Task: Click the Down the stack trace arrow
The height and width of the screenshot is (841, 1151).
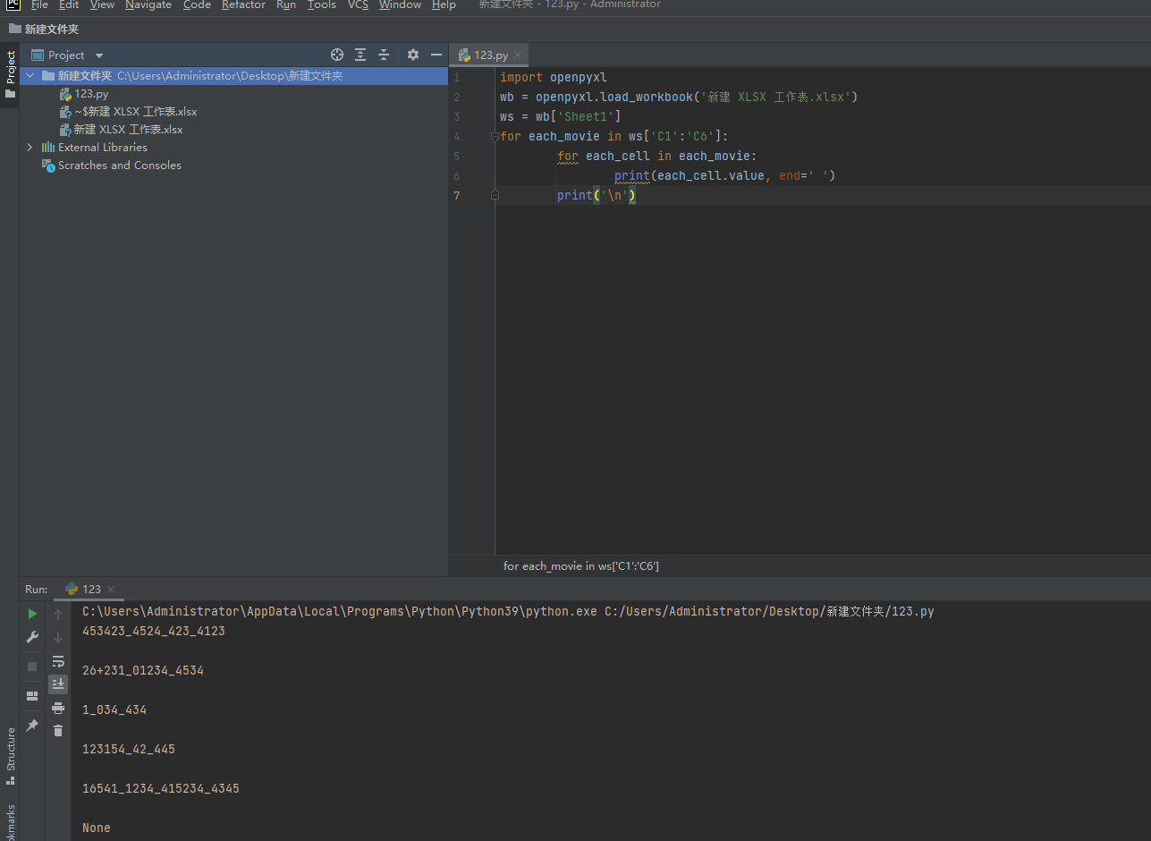Action: pyautogui.click(x=58, y=638)
